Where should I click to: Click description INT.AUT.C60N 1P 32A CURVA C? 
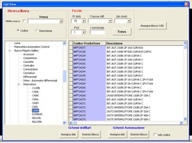point(125,75)
